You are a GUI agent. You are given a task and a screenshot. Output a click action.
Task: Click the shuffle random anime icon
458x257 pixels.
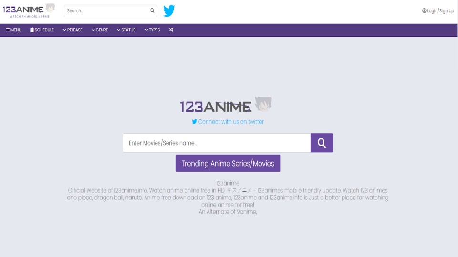(x=171, y=30)
